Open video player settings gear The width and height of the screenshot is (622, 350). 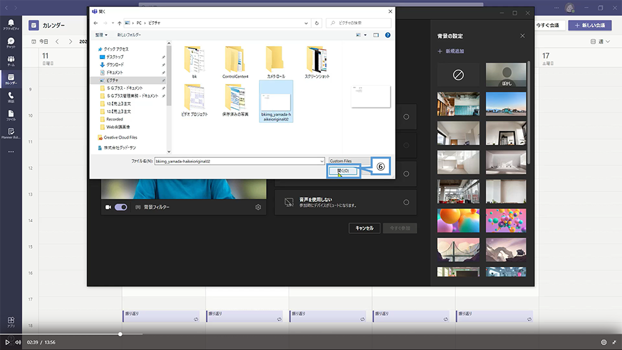(x=604, y=342)
